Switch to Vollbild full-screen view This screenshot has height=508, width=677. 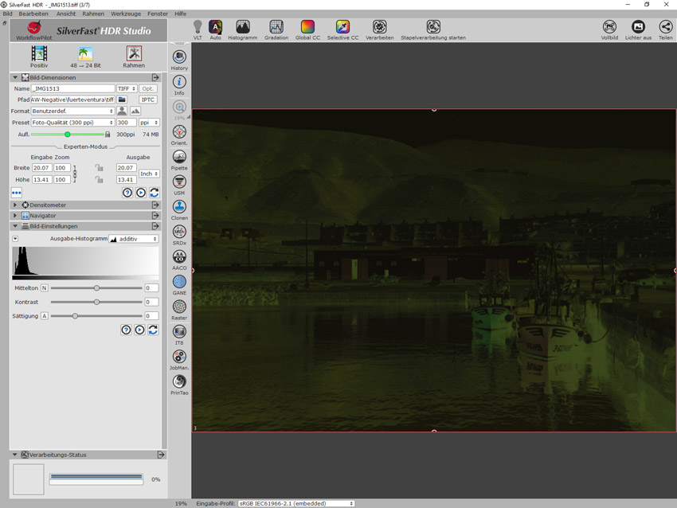(609, 28)
